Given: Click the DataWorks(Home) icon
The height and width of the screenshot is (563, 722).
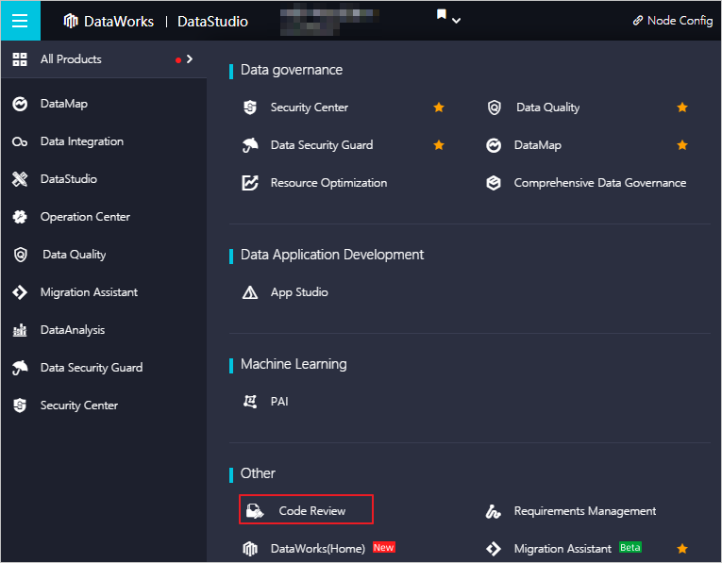Looking at the screenshot, I should click(250, 548).
